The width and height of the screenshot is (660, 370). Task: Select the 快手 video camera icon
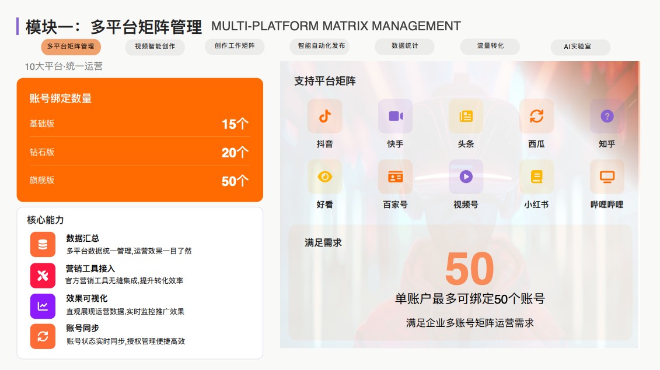(x=395, y=116)
